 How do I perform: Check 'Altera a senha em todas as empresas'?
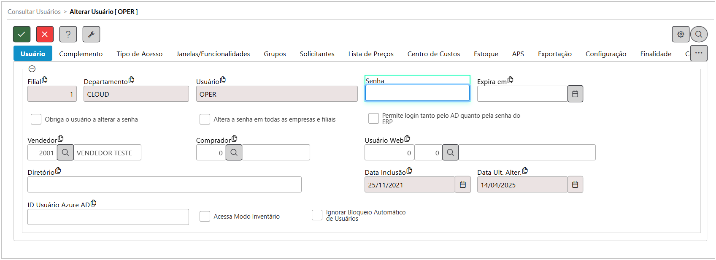(205, 119)
